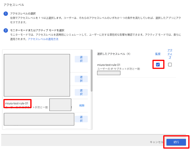Viewport: 191px width, 150px height.
Task: Click 削除 next to miura-test-rule-01
Action: 82,105
